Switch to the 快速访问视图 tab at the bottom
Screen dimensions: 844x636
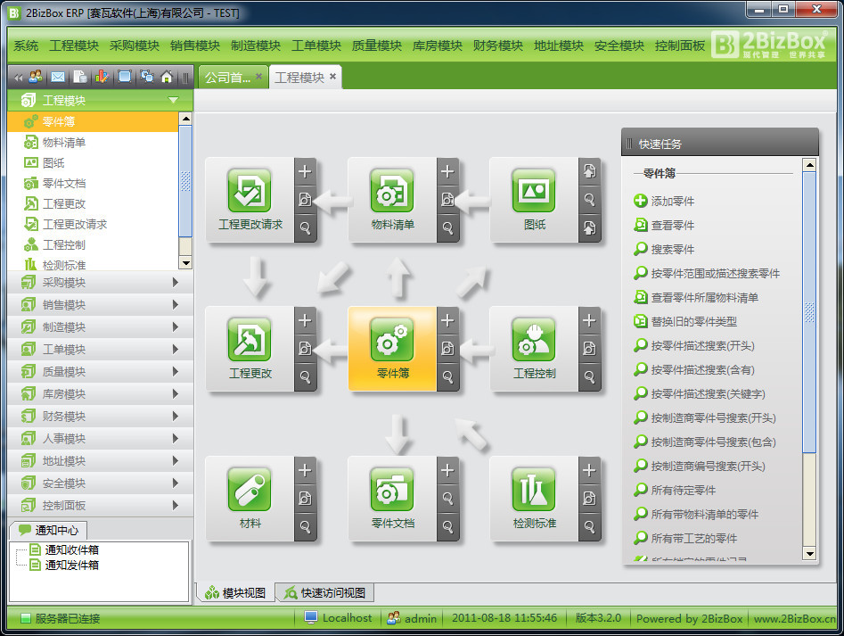[x=325, y=593]
